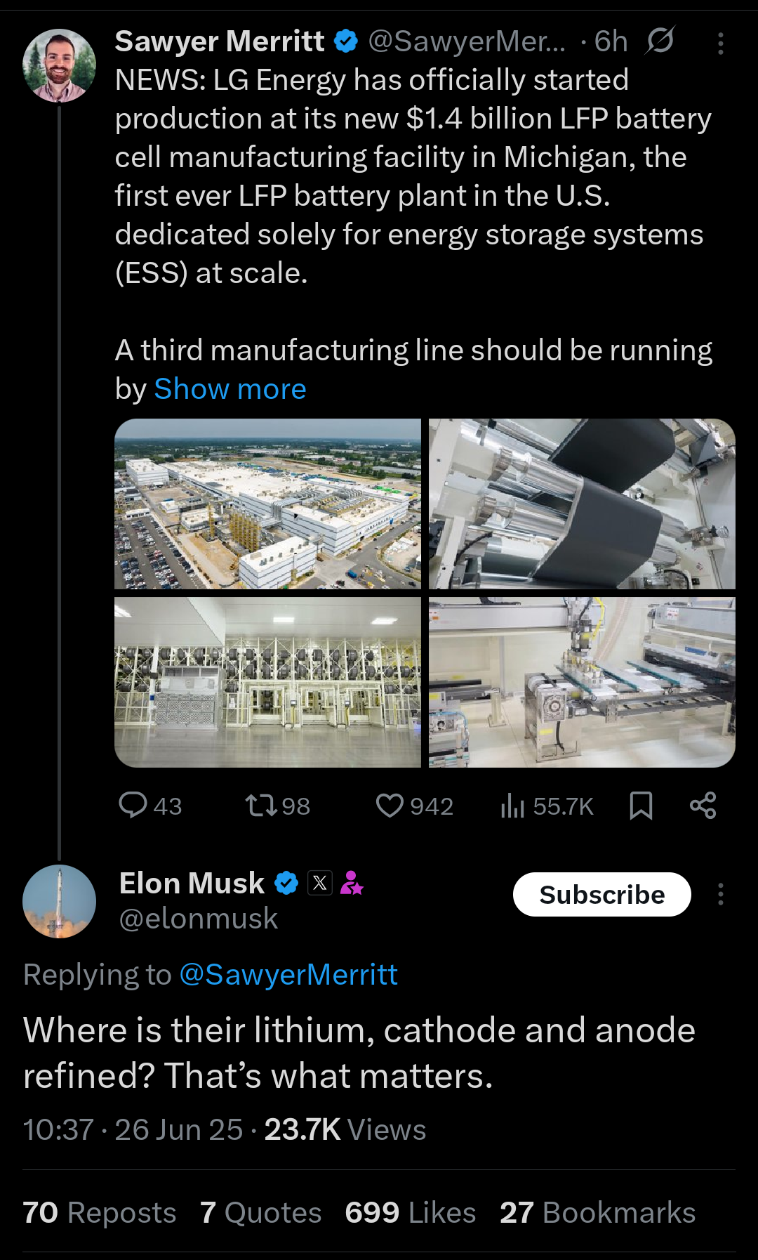The width and height of the screenshot is (758, 1260).
Task: Click Elon Musk's blue verified checkmark
Action: (286, 883)
